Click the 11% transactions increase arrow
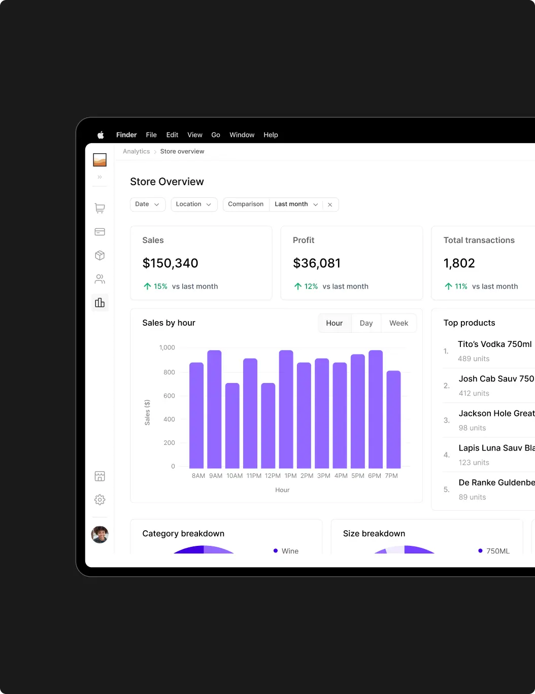This screenshot has width=535, height=694. [x=448, y=286]
